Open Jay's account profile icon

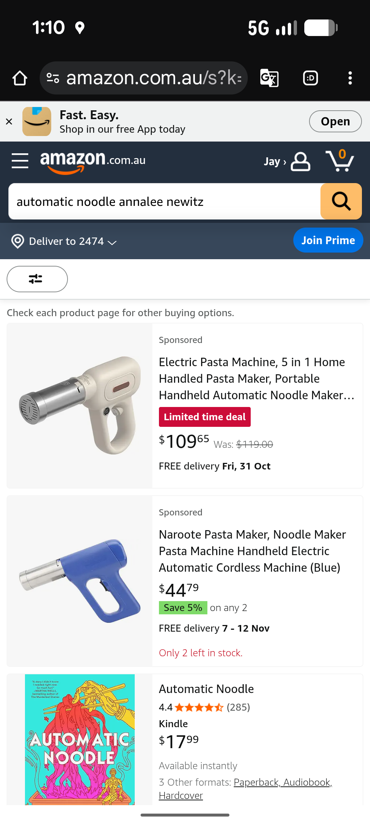[x=300, y=161]
